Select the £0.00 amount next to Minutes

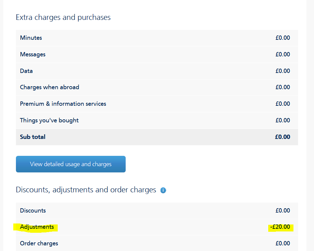point(283,37)
